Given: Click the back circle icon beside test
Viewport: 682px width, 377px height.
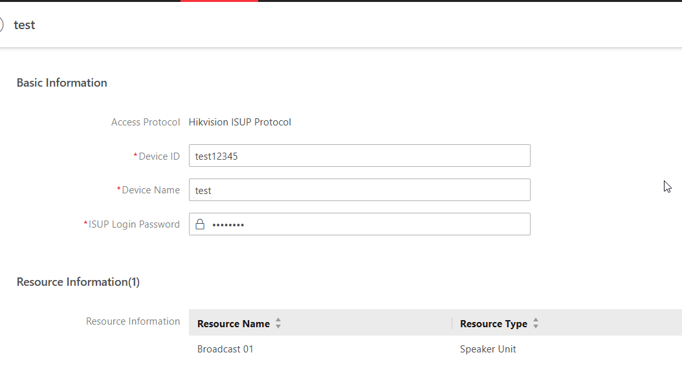Looking at the screenshot, I should [x=2, y=25].
